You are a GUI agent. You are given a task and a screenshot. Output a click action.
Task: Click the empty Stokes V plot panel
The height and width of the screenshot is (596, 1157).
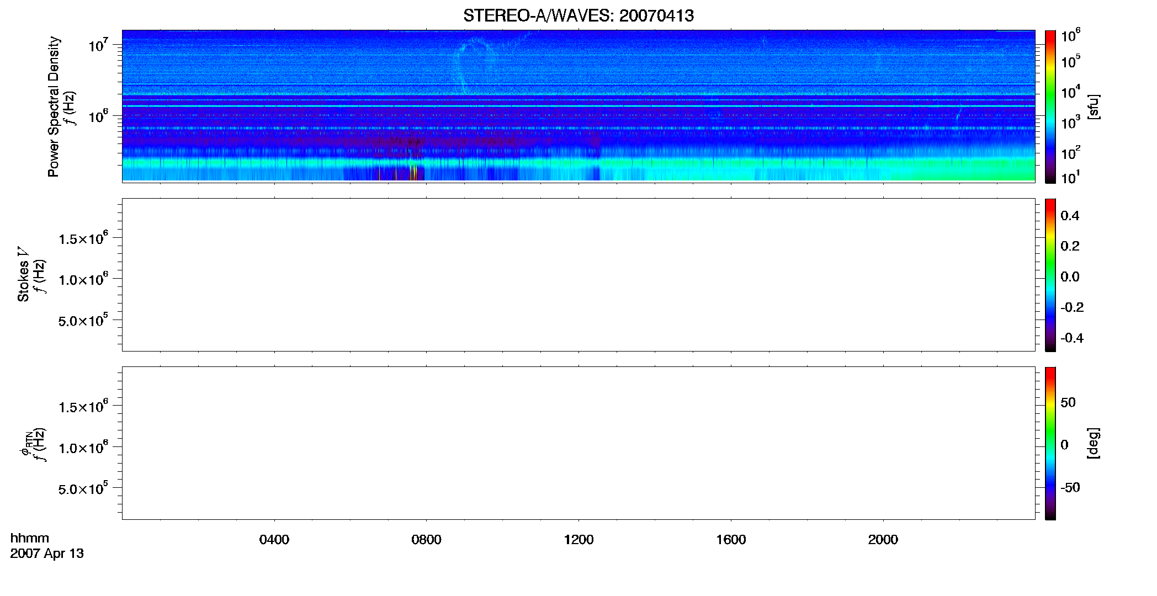[x=578, y=275]
